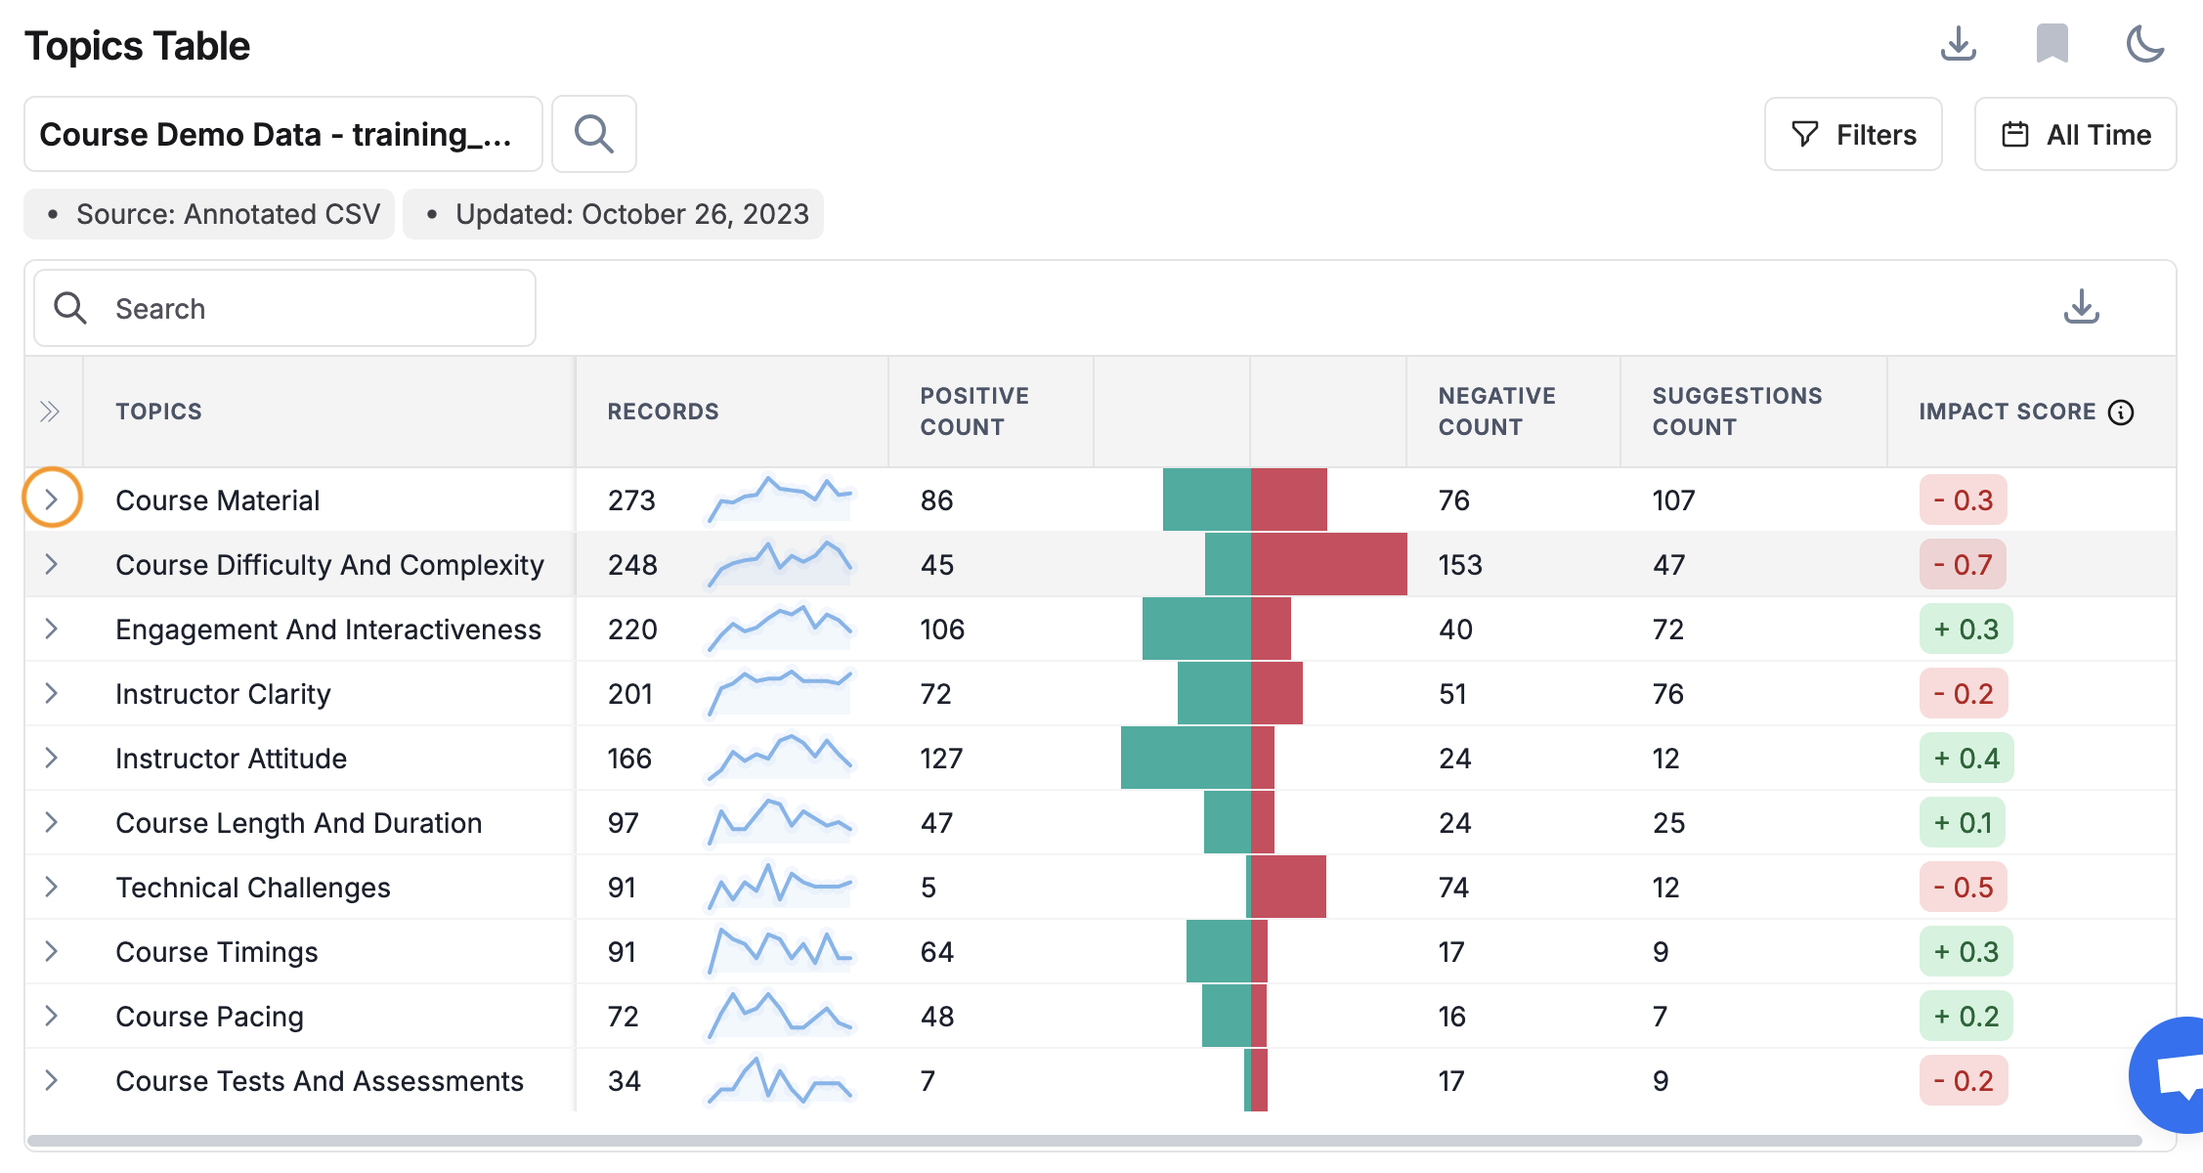Viewport: 2203px width, 1173px height.
Task: Expand the Technical Challenges topic row
Action: [52, 887]
